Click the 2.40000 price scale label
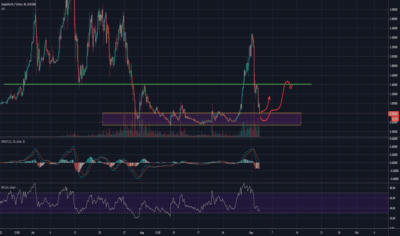Viewport: 400px width, 236px height. [394, 37]
